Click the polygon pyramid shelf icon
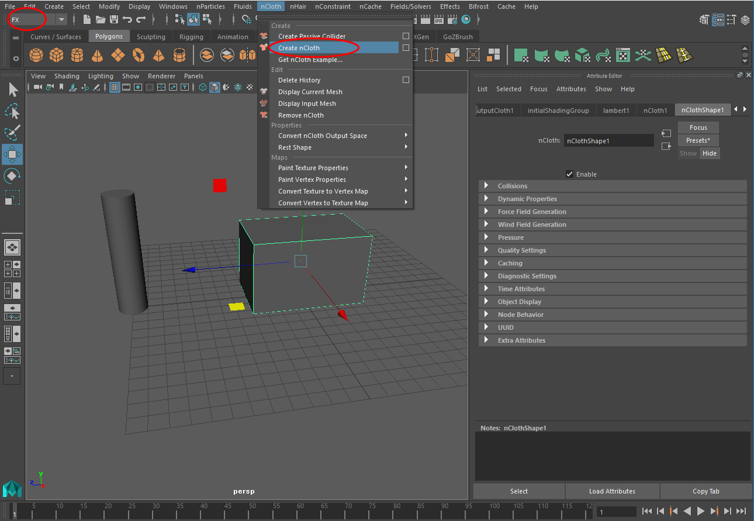This screenshot has height=521, width=754. [x=159, y=56]
